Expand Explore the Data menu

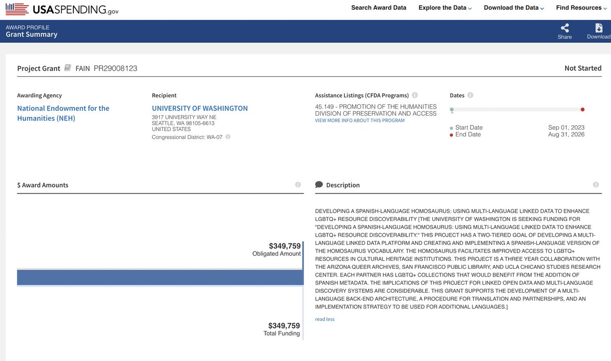445,8
